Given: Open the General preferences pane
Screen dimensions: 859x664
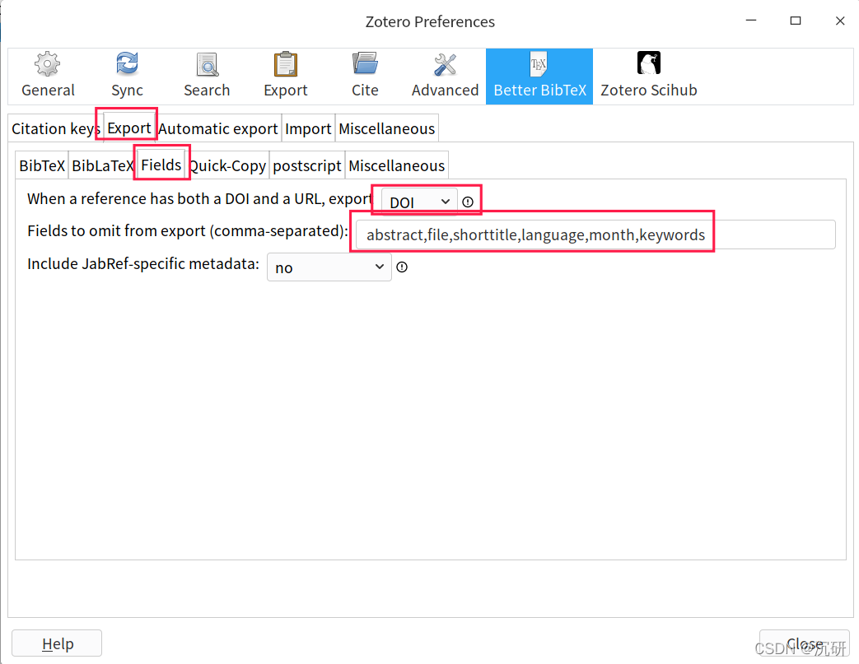Looking at the screenshot, I should point(48,76).
